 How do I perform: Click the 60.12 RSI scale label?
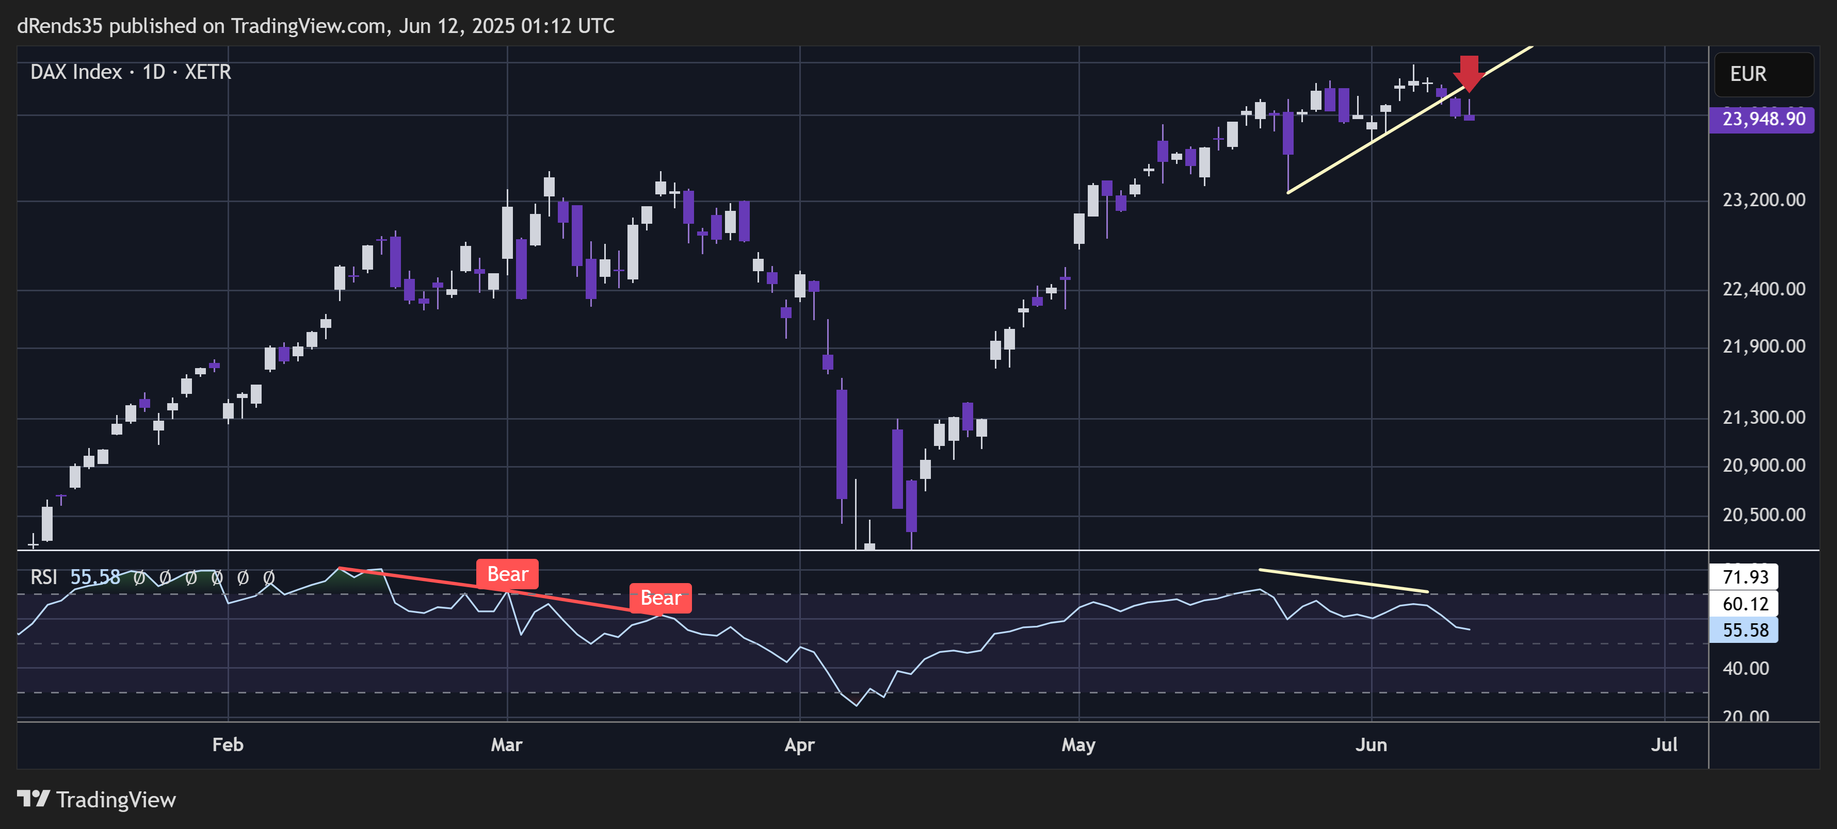pyautogui.click(x=1744, y=604)
